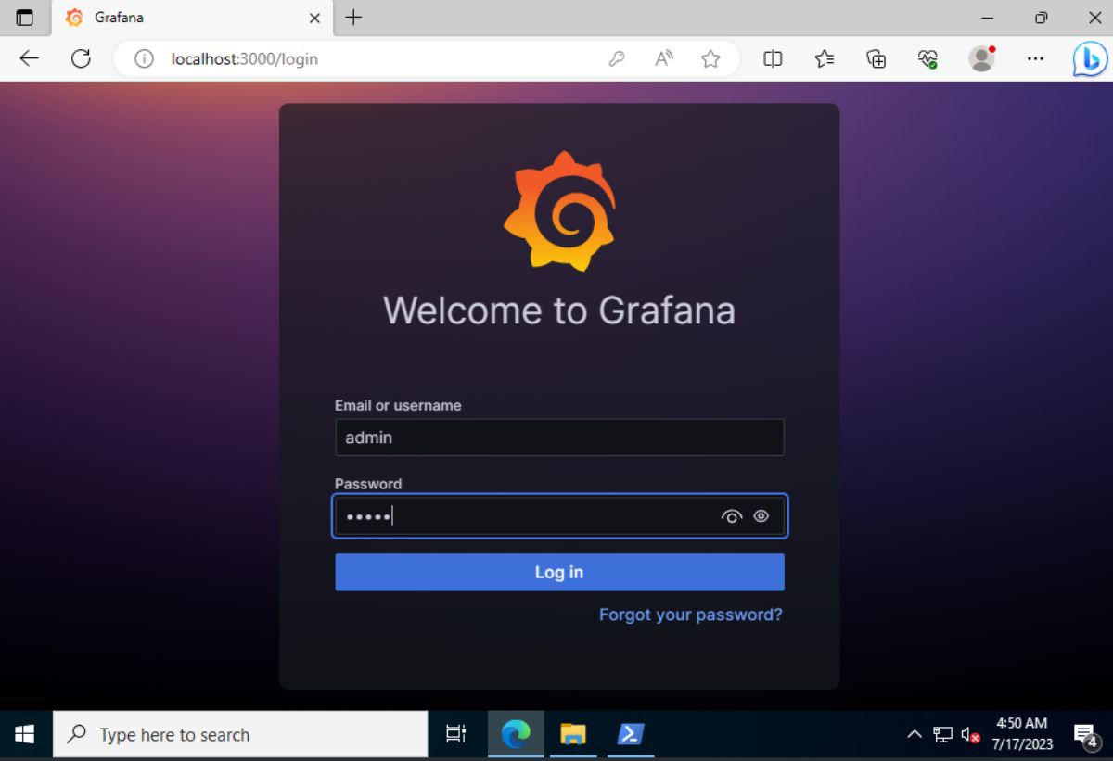Launch PowerShell from the taskbar
Image resolution: width=1113 pixels, height=761 pixels.
click(631, 734)
